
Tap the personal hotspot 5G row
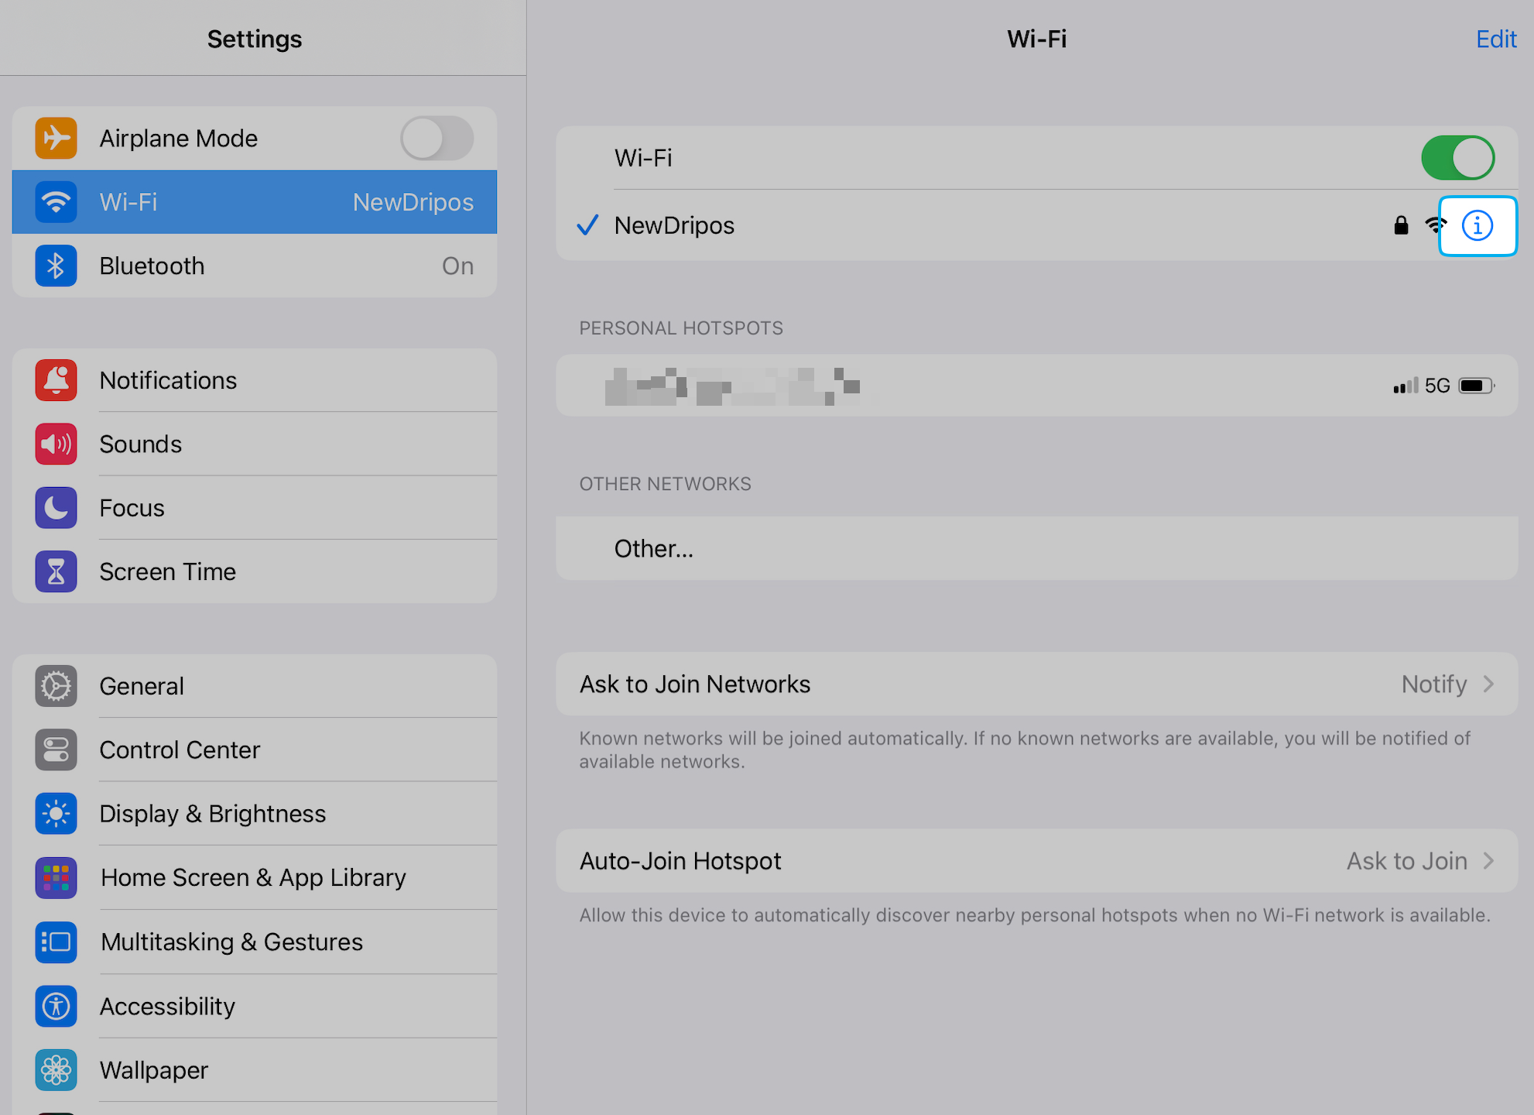tap(1036, 386)
